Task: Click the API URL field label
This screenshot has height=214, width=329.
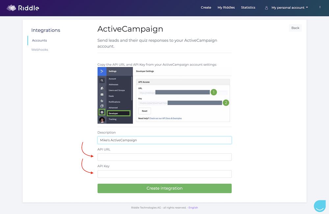Action: click(x=104, y=149)
